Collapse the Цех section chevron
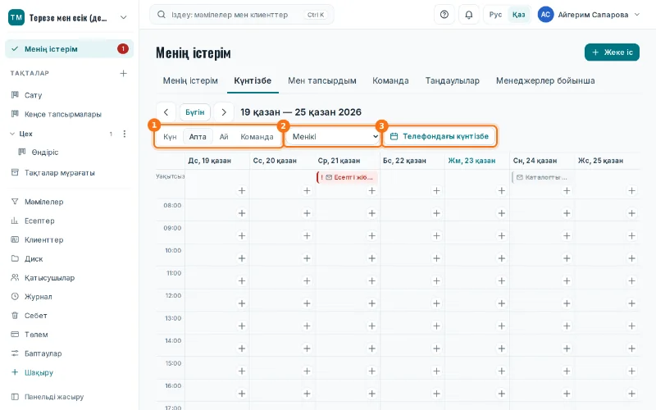Image resolution: width=656 pixels, height=410 pixels. tap(12, 134)
